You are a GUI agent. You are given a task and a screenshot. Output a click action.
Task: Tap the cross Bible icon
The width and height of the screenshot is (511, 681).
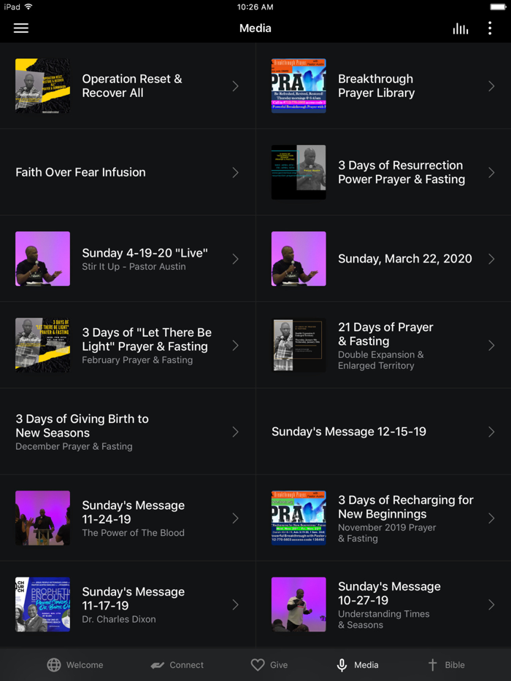coord(432,665)
